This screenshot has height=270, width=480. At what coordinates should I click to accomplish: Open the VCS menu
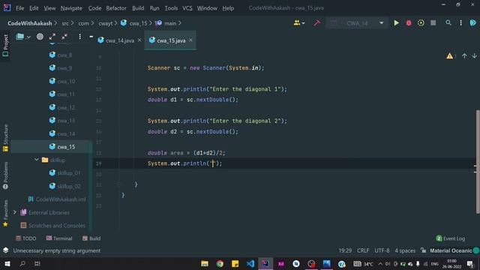pos(187,8)
